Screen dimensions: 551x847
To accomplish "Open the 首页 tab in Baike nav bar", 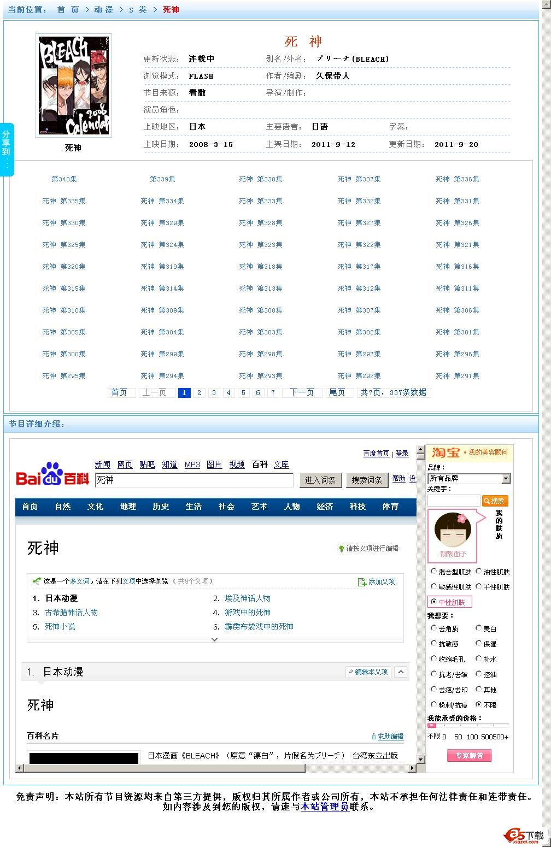I will pyautogui.click(x=30, y=507).
